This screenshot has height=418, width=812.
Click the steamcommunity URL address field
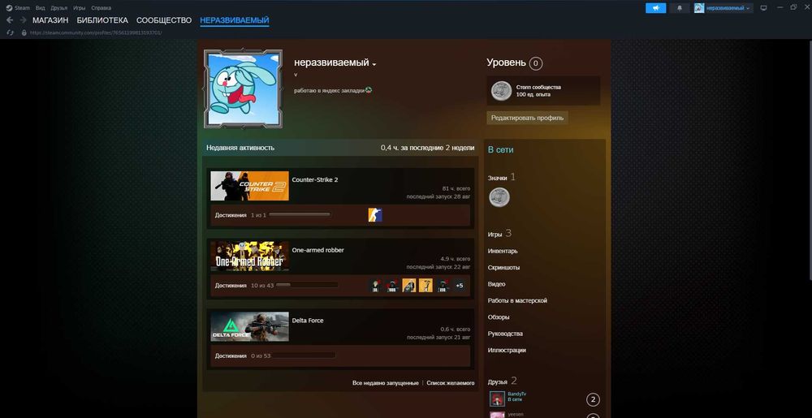(96, 32)
